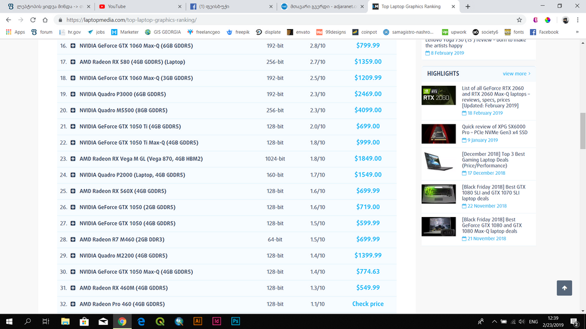Launch Adobe Illustrator from taskbar

pos(197,321)
